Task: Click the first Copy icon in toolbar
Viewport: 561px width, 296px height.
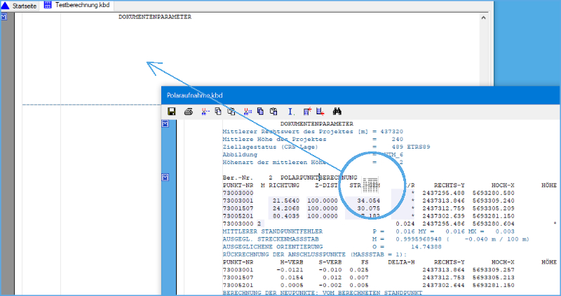Action: click(x=218, y=111)
